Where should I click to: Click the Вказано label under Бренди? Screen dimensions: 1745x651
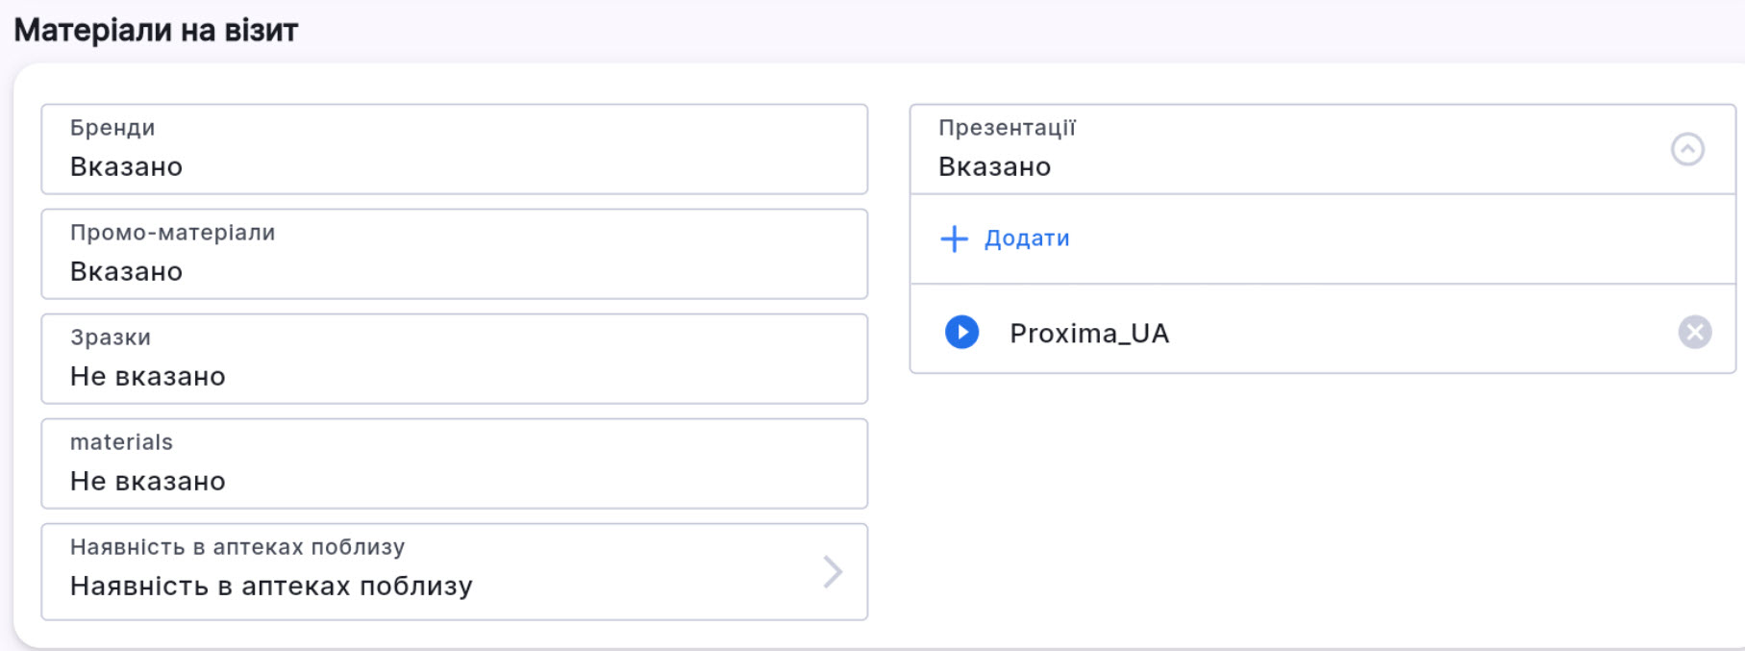pos(125,165)
